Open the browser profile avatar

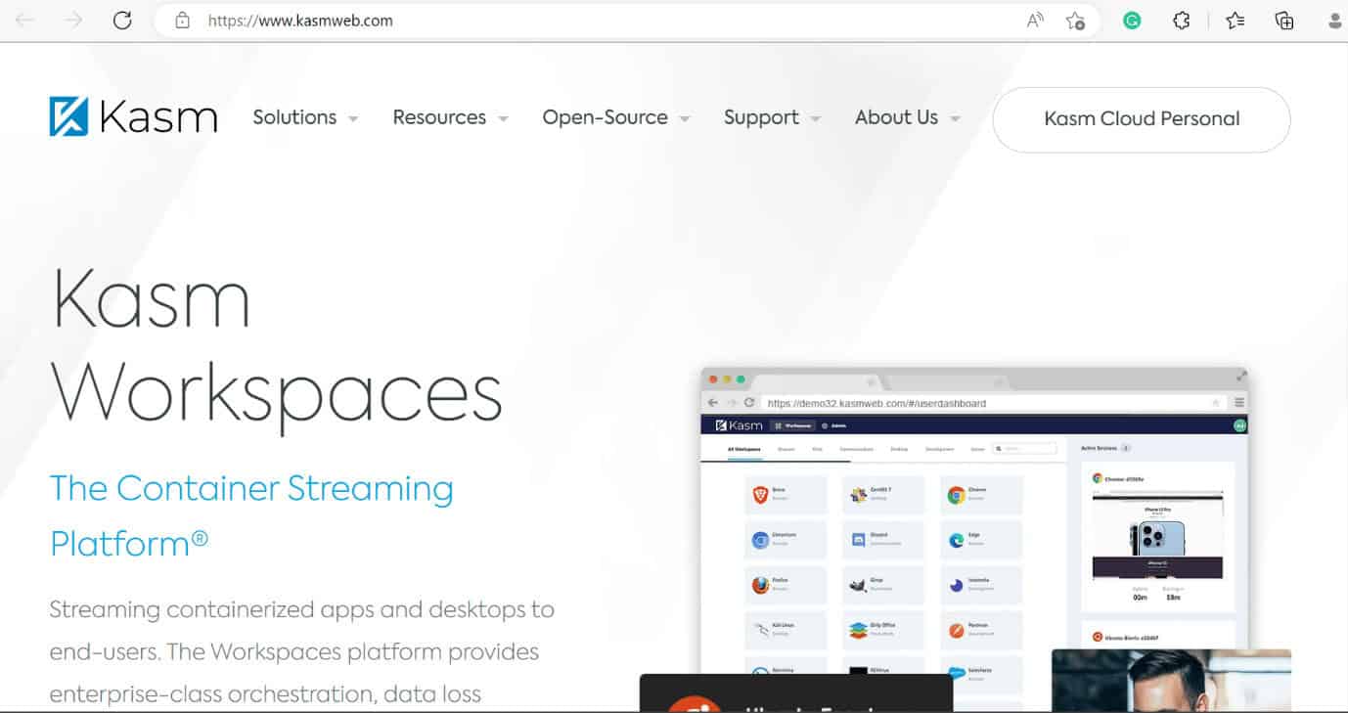[1335, 21]
